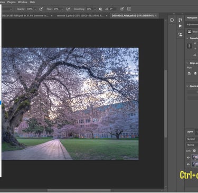Open the Help menu
198x193 pixels.
click(32, 2)
